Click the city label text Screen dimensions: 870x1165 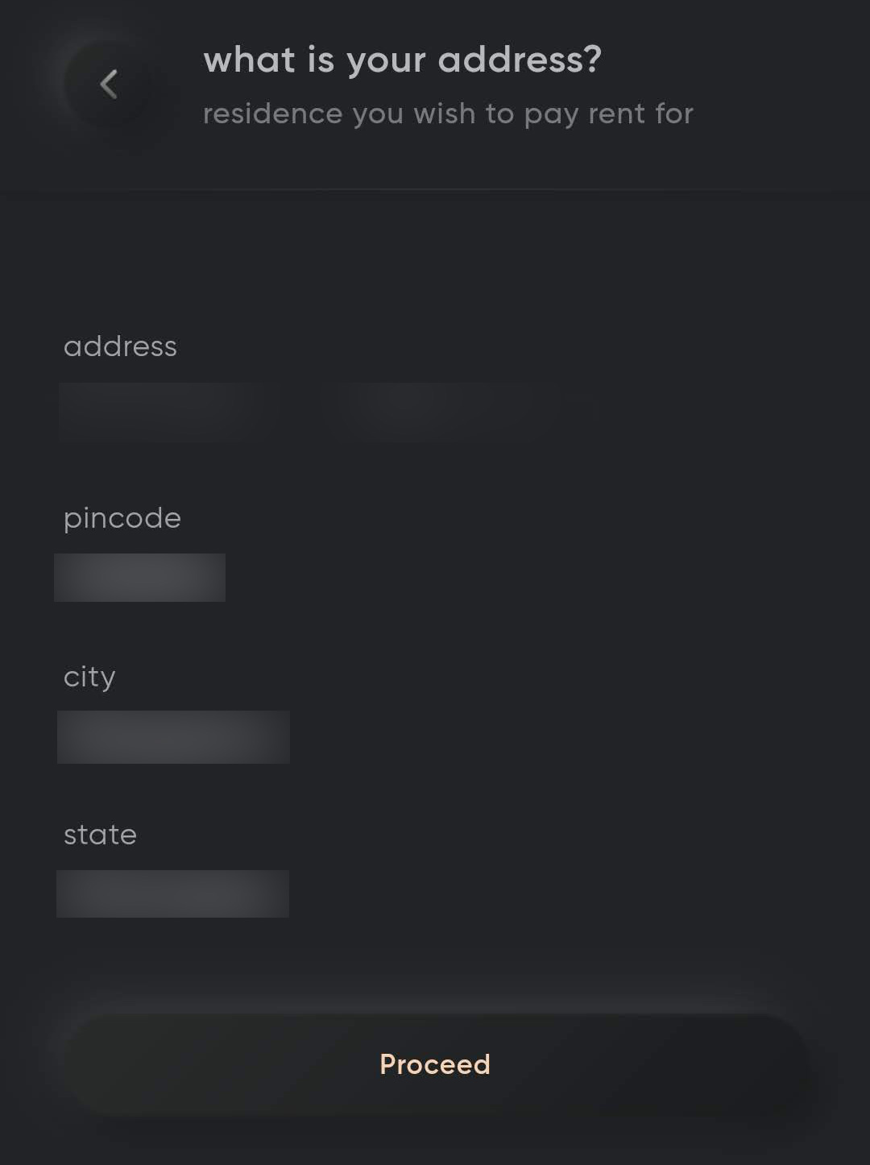click(x=89, y=677)
